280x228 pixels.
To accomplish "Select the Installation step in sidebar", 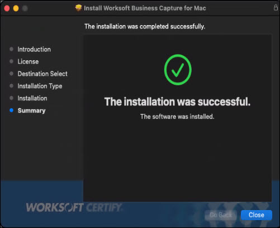I will coord(32,98).
